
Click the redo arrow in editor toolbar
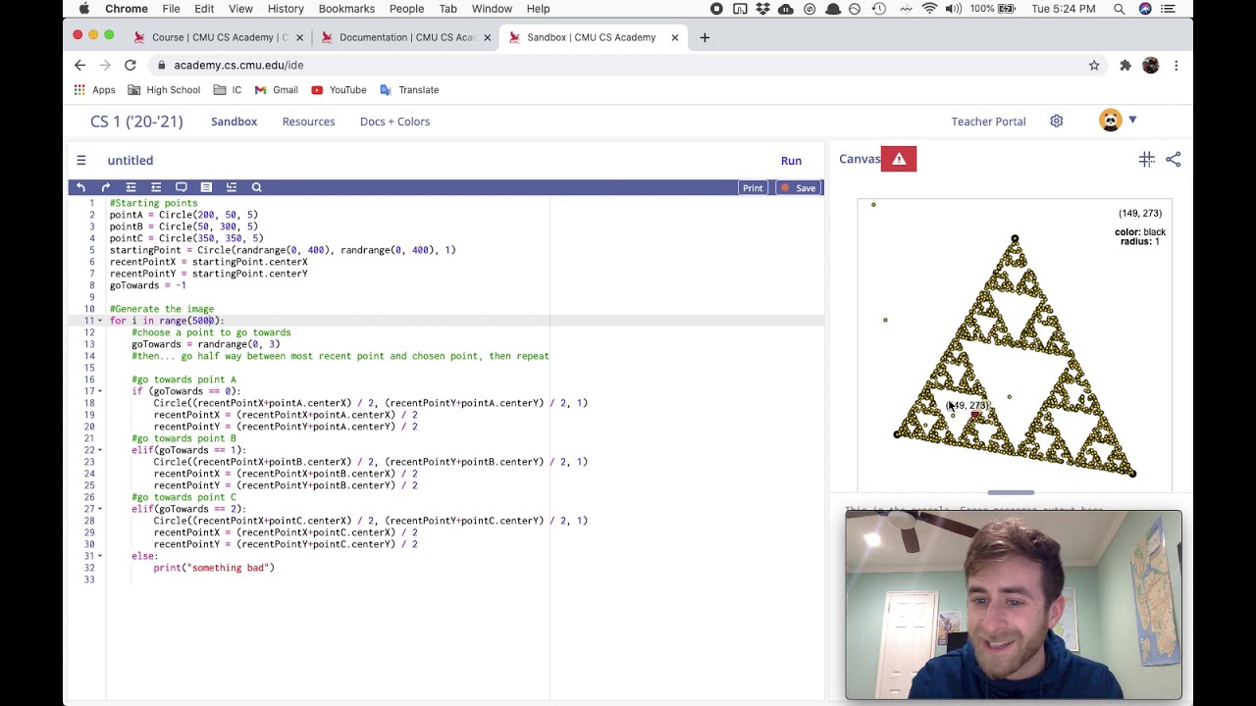[106, 187]
